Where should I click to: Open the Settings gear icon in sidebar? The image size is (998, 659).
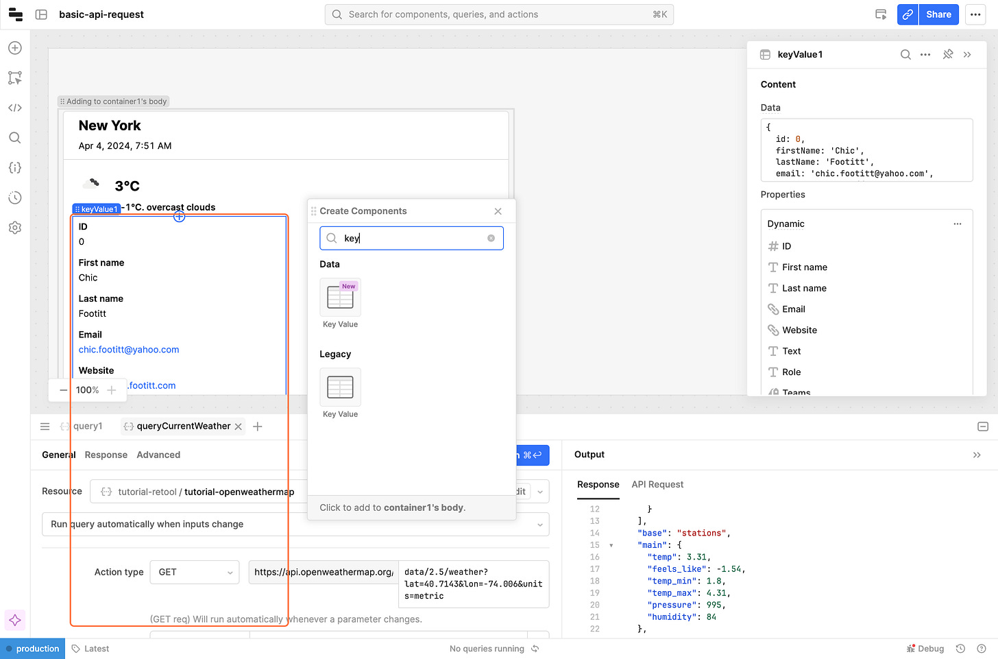point(15,228)
